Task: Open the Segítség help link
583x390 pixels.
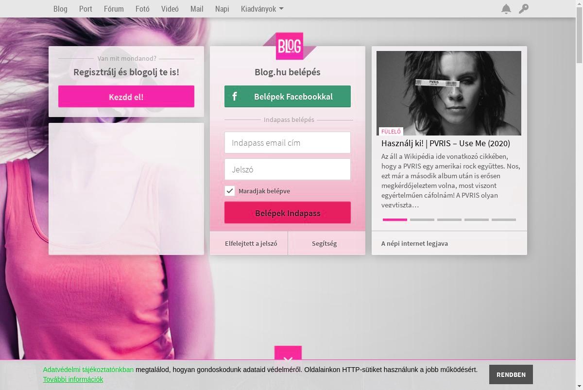Action: click(x=325, y=243)
